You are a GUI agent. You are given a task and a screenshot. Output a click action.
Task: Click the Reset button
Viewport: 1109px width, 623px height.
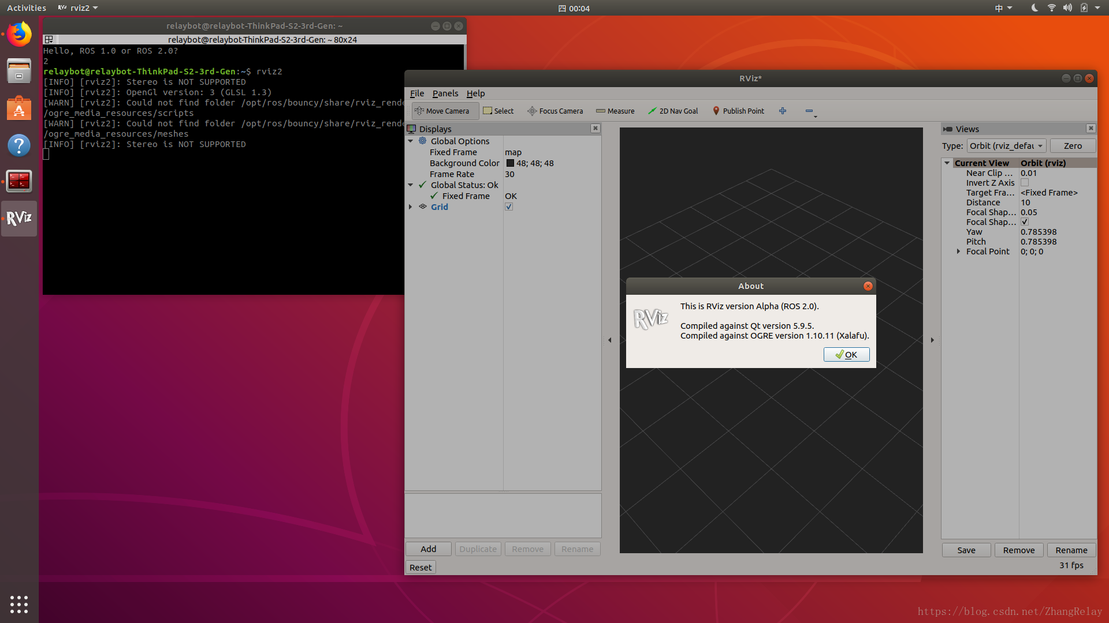(x=420, y=567)
